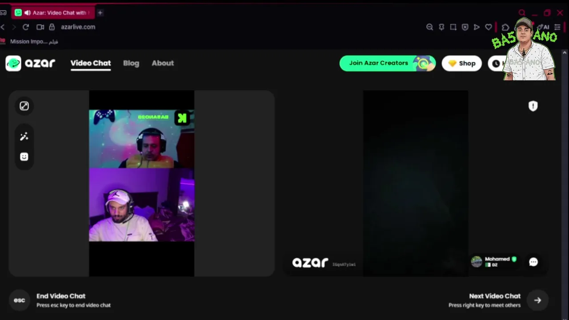Screen dimensions: 569x320
Task: Click the pin icon in browser toolbar
Action: [441, 27]
